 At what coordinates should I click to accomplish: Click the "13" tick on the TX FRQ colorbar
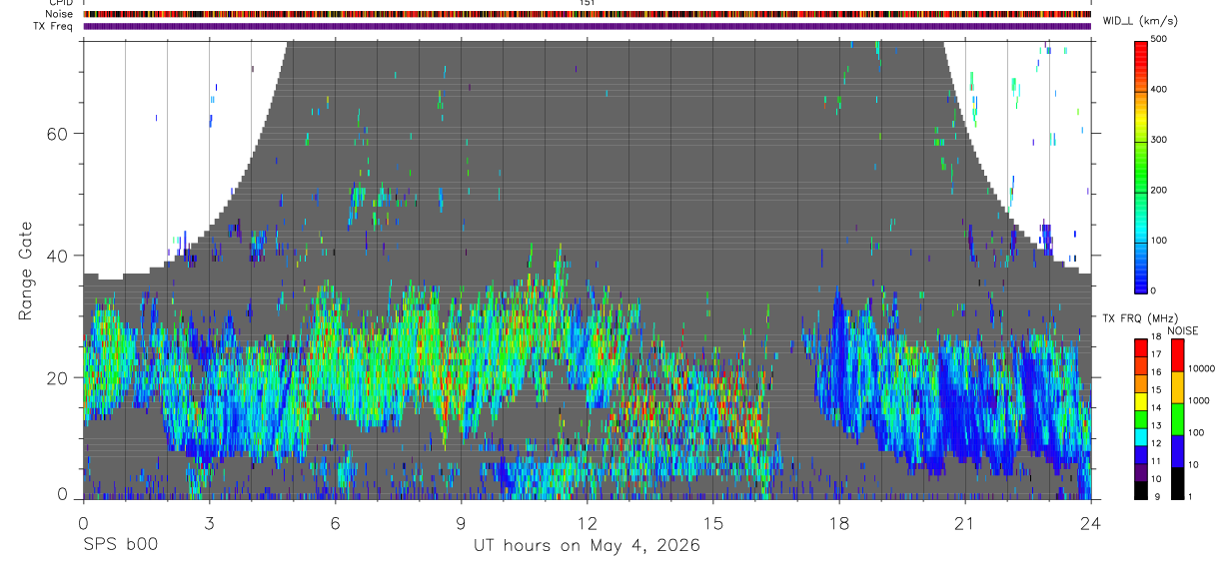coord(1156,426)
